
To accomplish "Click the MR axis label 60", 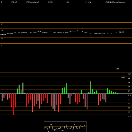I will [129, 83].
